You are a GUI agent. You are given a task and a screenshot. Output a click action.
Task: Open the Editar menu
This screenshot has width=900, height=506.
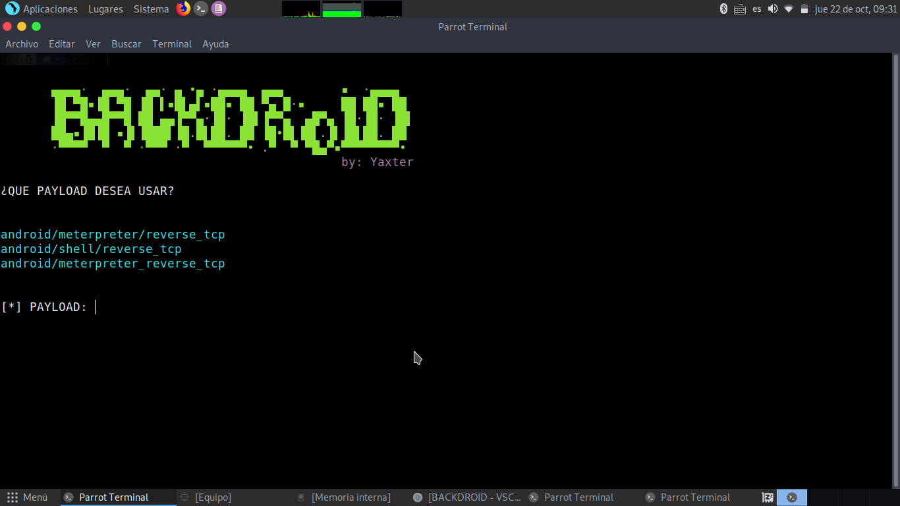coord(62,44)
